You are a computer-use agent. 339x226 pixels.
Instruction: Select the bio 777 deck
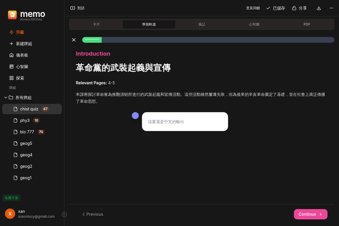(27, 132)
